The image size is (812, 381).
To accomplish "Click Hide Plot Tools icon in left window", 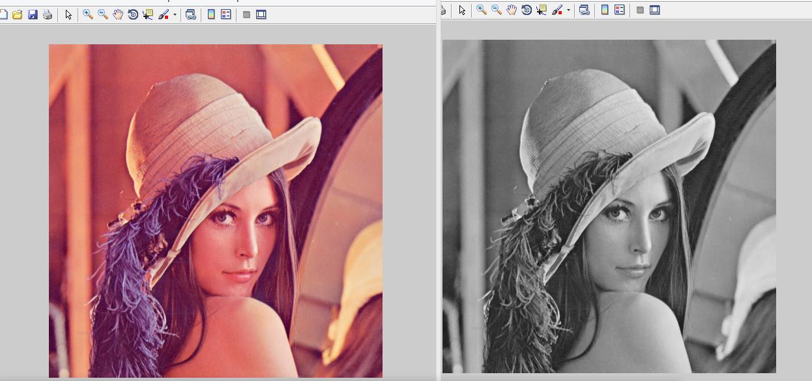I will (246, 14).
